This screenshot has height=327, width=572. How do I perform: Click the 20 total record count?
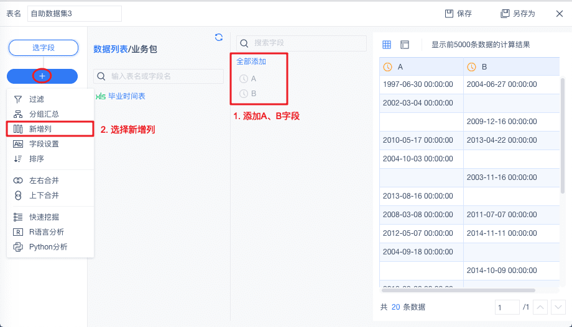(396, 307)
